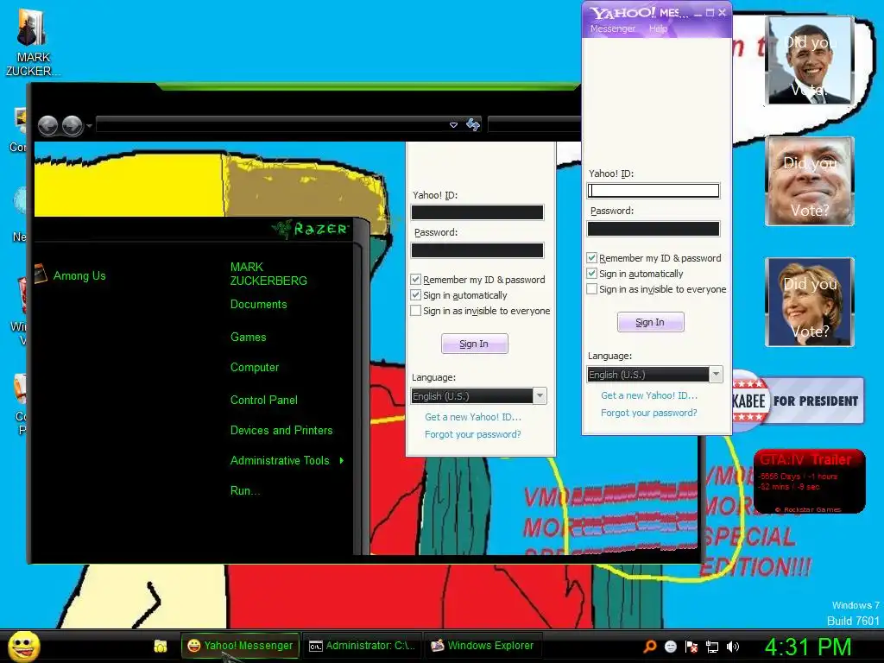Open Control Panel from the Start menu

point(264,401)
